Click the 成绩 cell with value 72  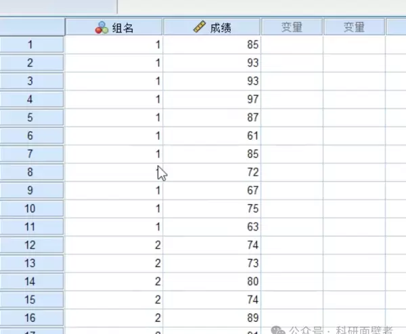(212, 173)
